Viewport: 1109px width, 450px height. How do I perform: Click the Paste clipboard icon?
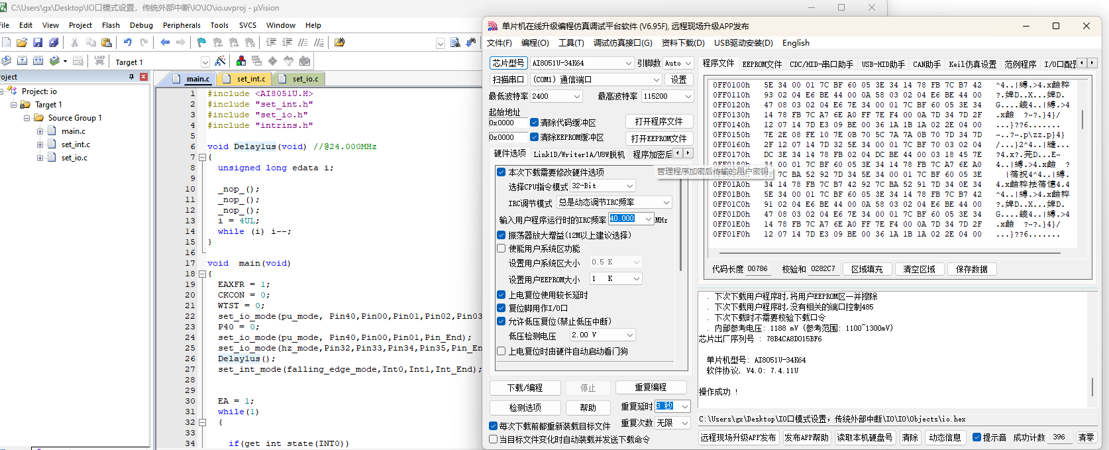pyautogui.click(x=107, y=42)
